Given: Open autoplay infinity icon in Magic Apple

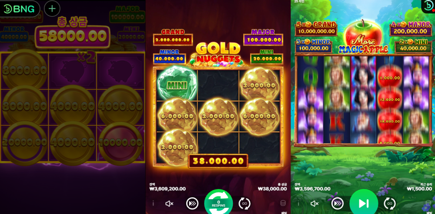Looking at the screenshot, I should [390, 204].
